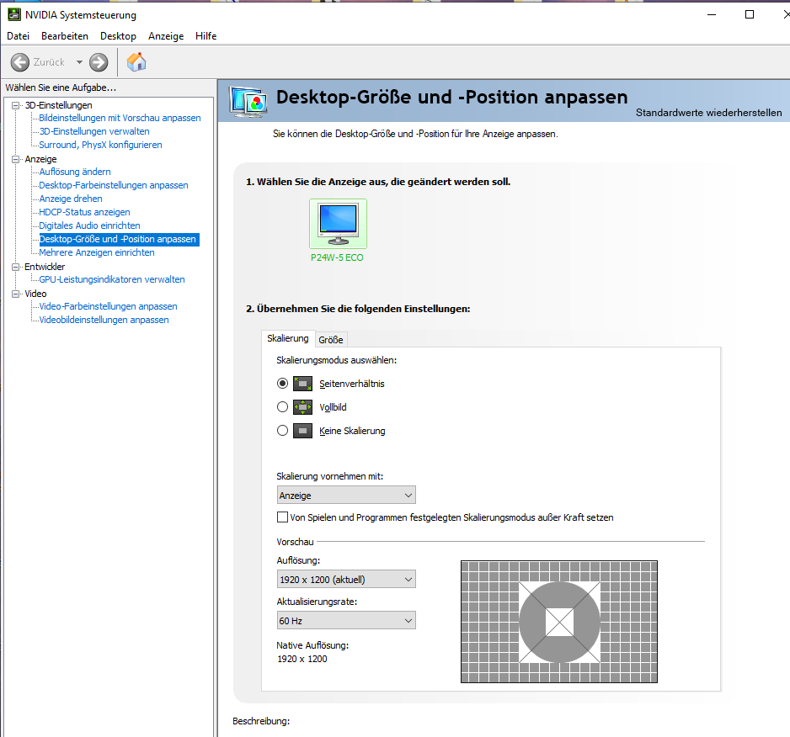
Task: Select Vollbild radio button
Action: tap(283, 406)
